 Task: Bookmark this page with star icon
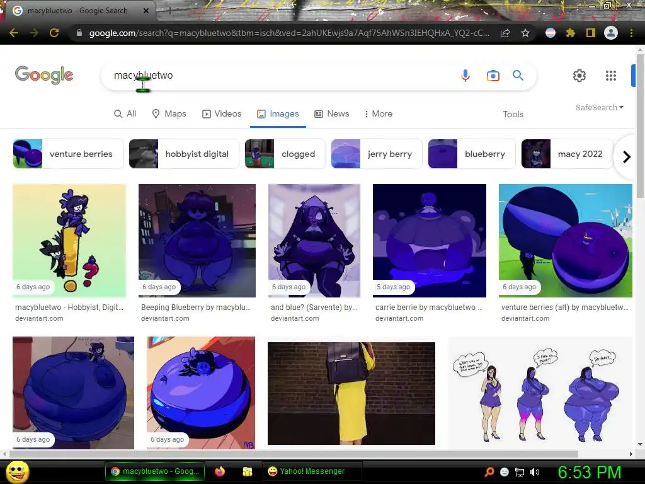[525, 33]
